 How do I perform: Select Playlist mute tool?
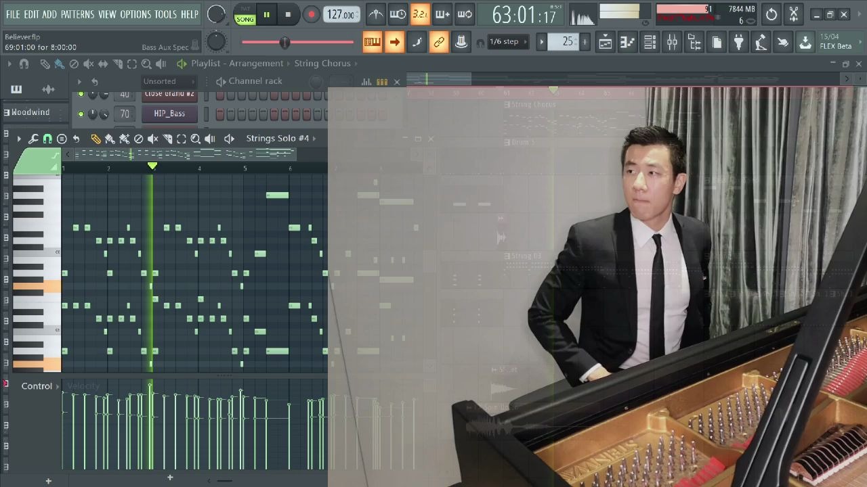[x=88, y=64]
